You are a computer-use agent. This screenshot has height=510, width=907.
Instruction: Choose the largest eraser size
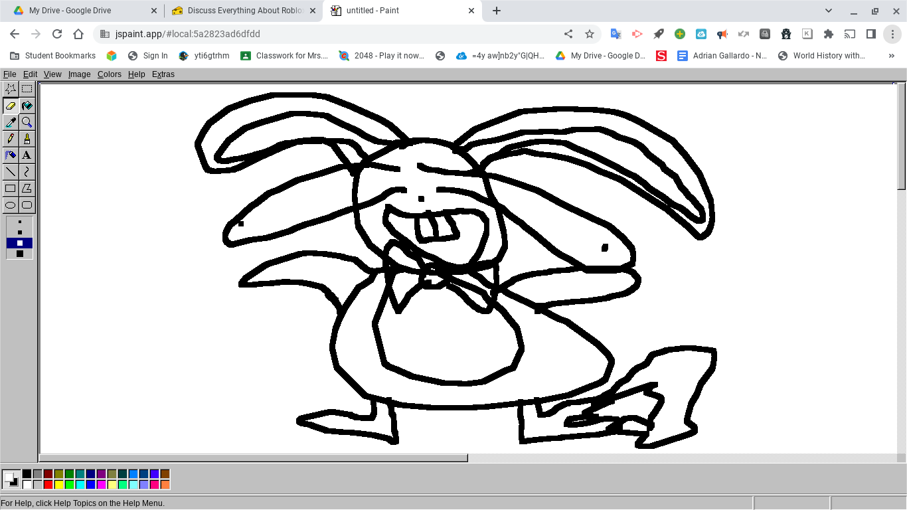[20, 254]
